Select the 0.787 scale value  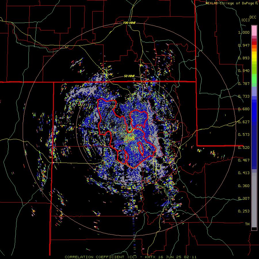pyautogui.click(x=244, y=83)
